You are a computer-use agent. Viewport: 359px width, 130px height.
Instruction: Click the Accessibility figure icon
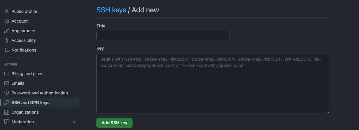[7, 40]
